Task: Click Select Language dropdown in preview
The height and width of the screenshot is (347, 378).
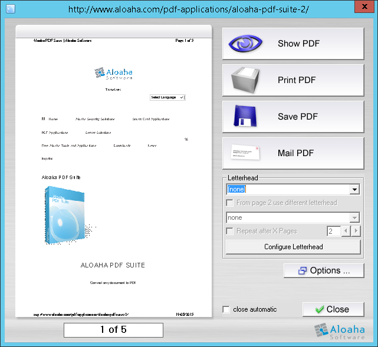Action: 167,97
